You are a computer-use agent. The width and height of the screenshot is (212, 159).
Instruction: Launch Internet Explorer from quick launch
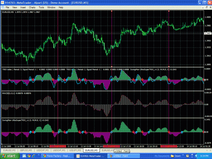[34, 156]
